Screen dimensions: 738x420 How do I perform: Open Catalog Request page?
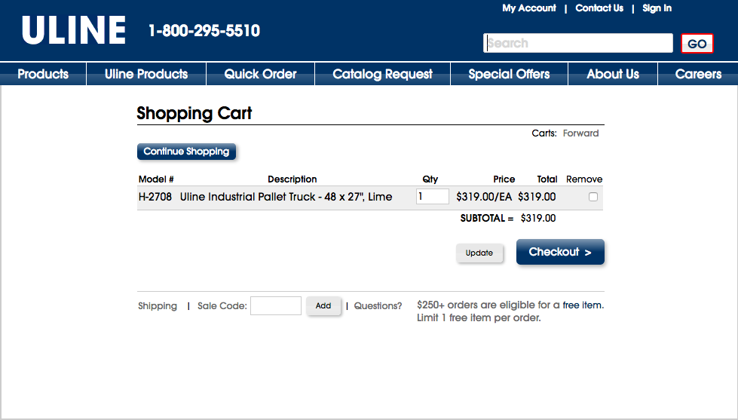click(x=382, y=74)
